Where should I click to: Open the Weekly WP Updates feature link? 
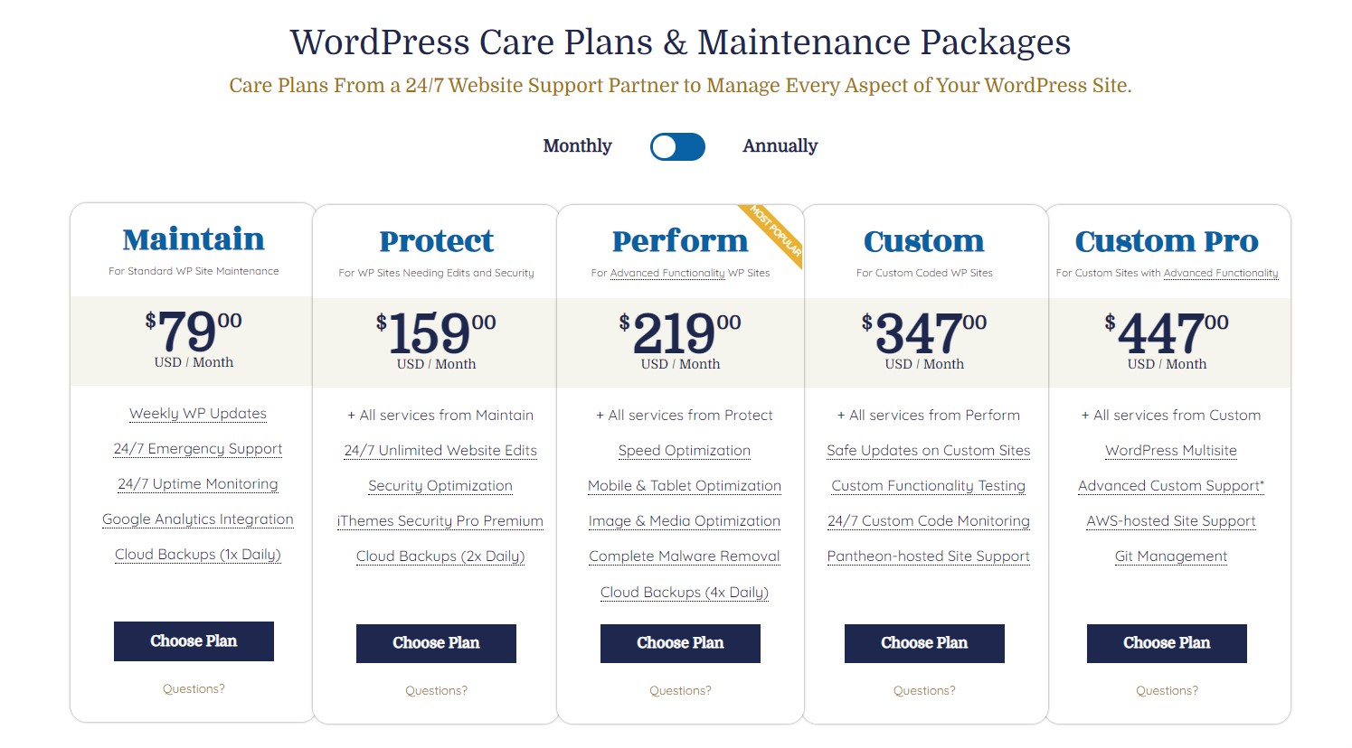point(198,414)
